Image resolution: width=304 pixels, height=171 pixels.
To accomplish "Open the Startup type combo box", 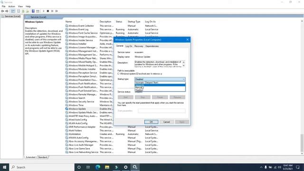I will pyautogui.click(x=160, y=79).
